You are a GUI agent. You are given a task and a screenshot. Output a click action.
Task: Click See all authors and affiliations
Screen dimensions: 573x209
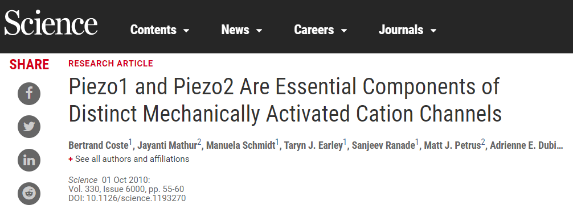132,159
